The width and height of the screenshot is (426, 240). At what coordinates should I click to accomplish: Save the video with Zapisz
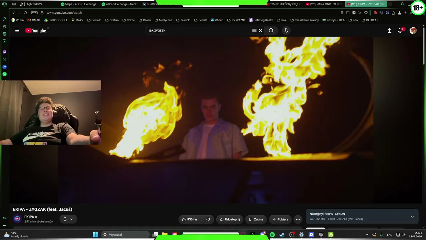tap(256, 219)
